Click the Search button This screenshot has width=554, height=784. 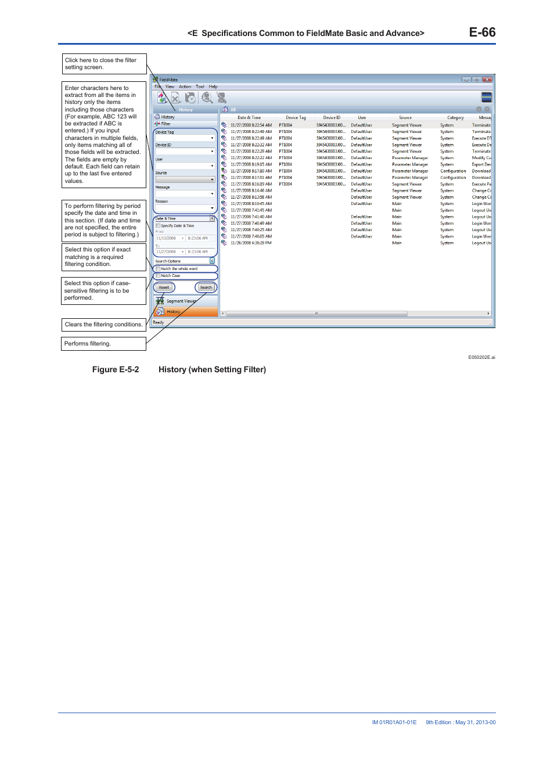pos(206,287)
